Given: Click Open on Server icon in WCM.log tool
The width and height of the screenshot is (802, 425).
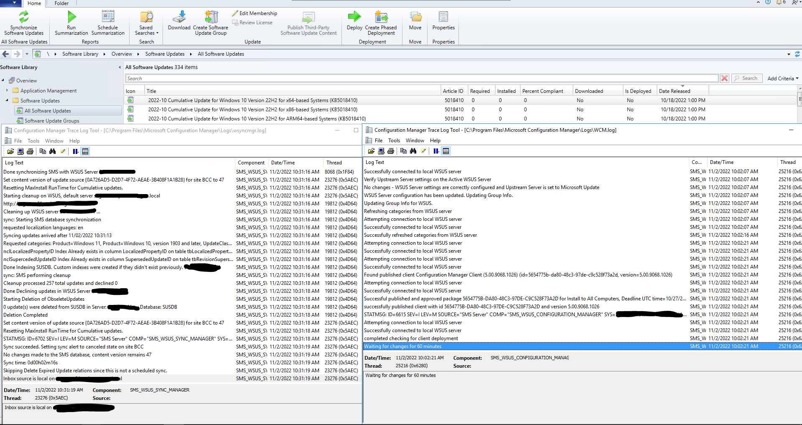Looking at the screenshot, I should [x=381, y=151].
